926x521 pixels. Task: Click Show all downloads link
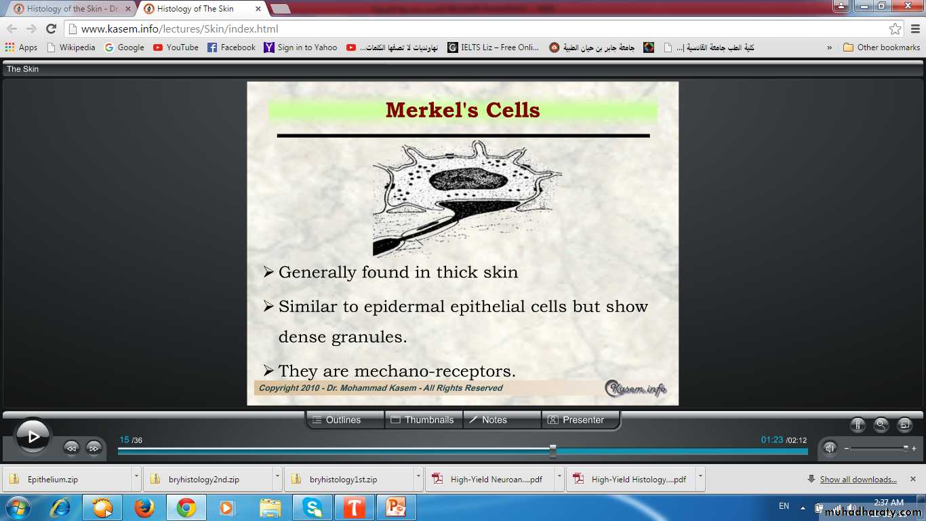858,480
